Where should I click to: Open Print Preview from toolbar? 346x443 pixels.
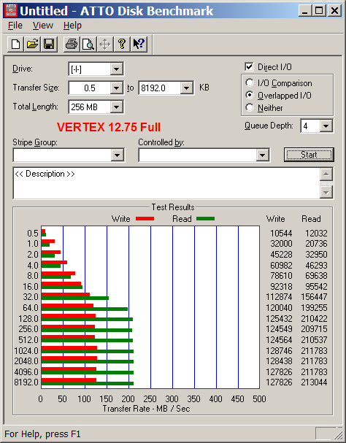click(88, 44)
